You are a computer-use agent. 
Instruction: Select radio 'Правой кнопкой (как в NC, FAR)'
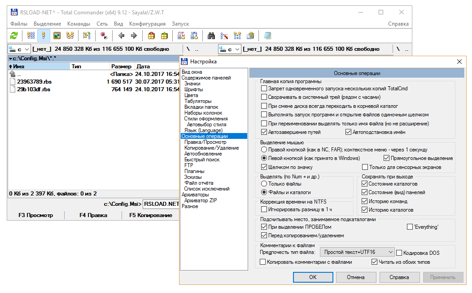coord(264,150)
